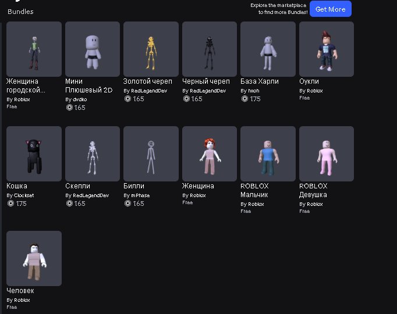
Task: Open the Женщина bundle title link
Action: point(198,186)
